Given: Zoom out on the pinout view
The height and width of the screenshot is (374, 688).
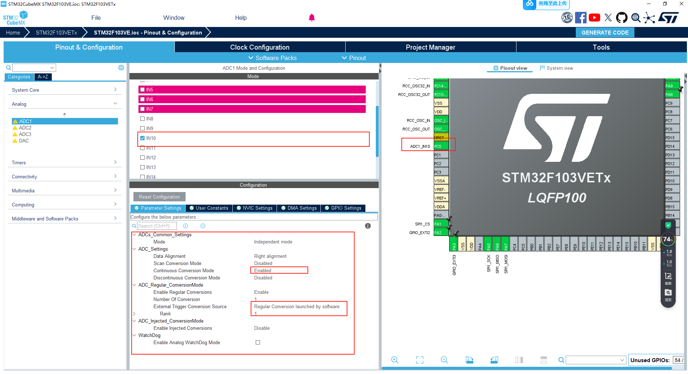Looking at the screenshot, I should point(444,360).
